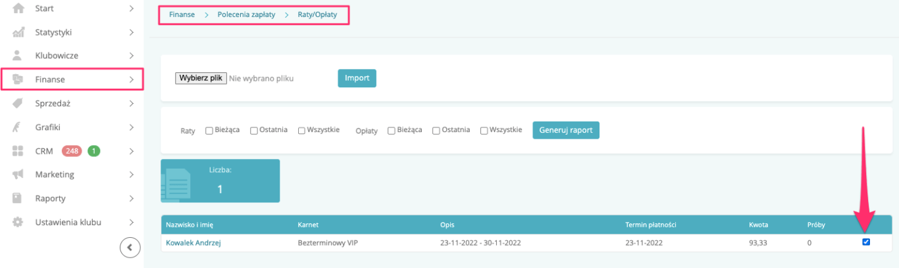This screenshot has width=899, height=268.
Task: Expand the Grafiki menu chevron
Action: coord(132,127)
